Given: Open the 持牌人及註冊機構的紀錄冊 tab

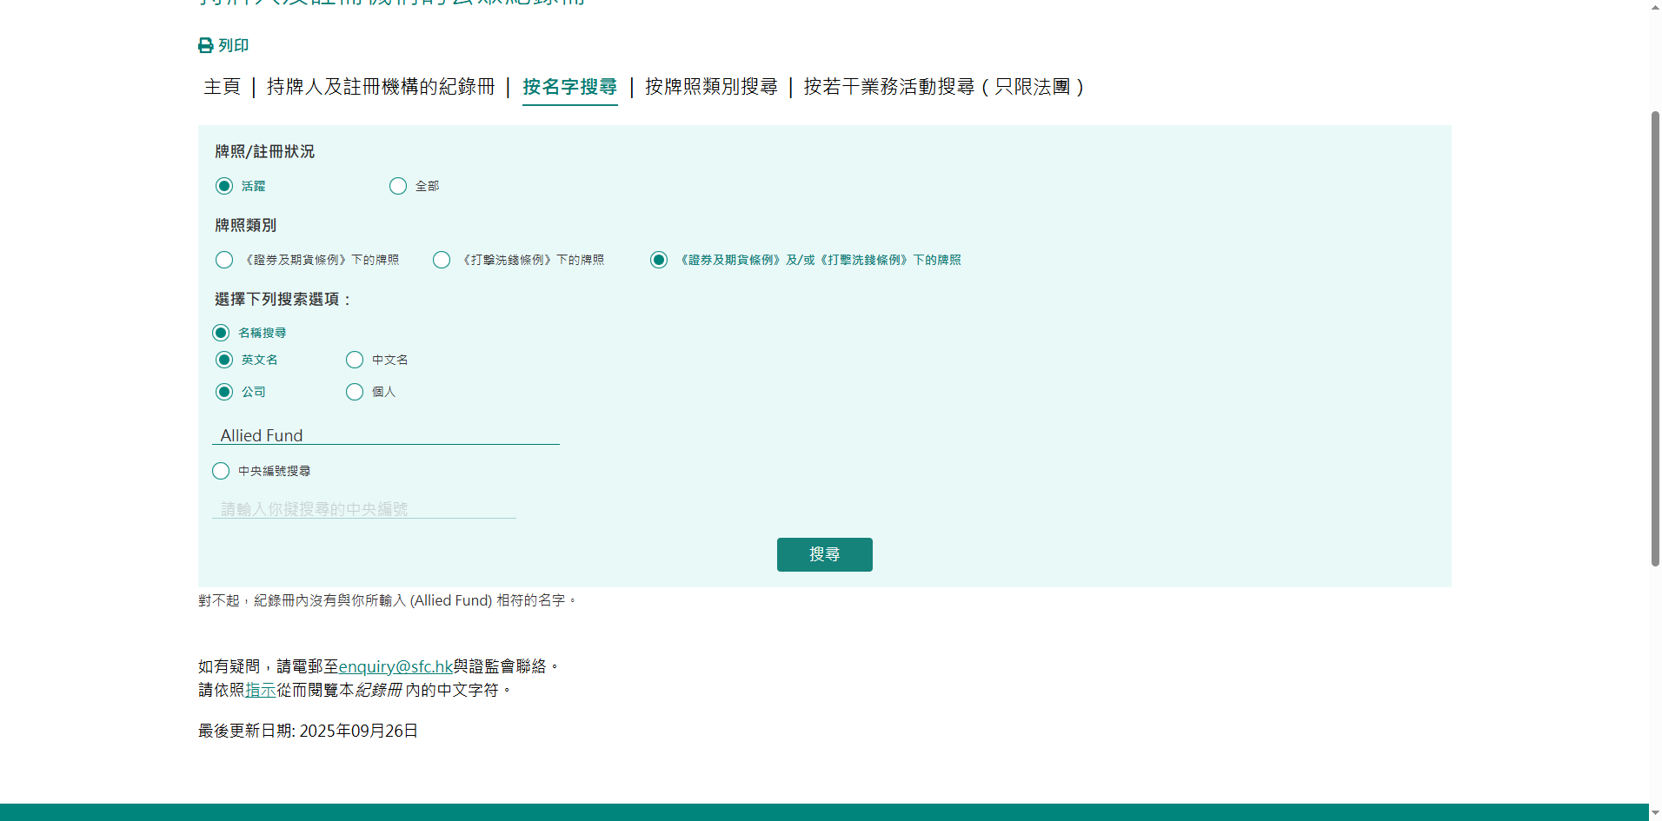Looking at the screenshot, I should (380, 87).
